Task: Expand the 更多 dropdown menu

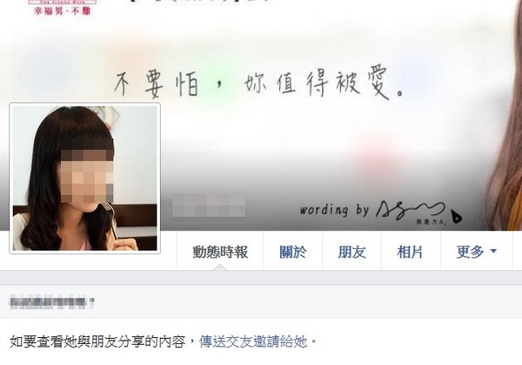Action: tap(477, 252)
